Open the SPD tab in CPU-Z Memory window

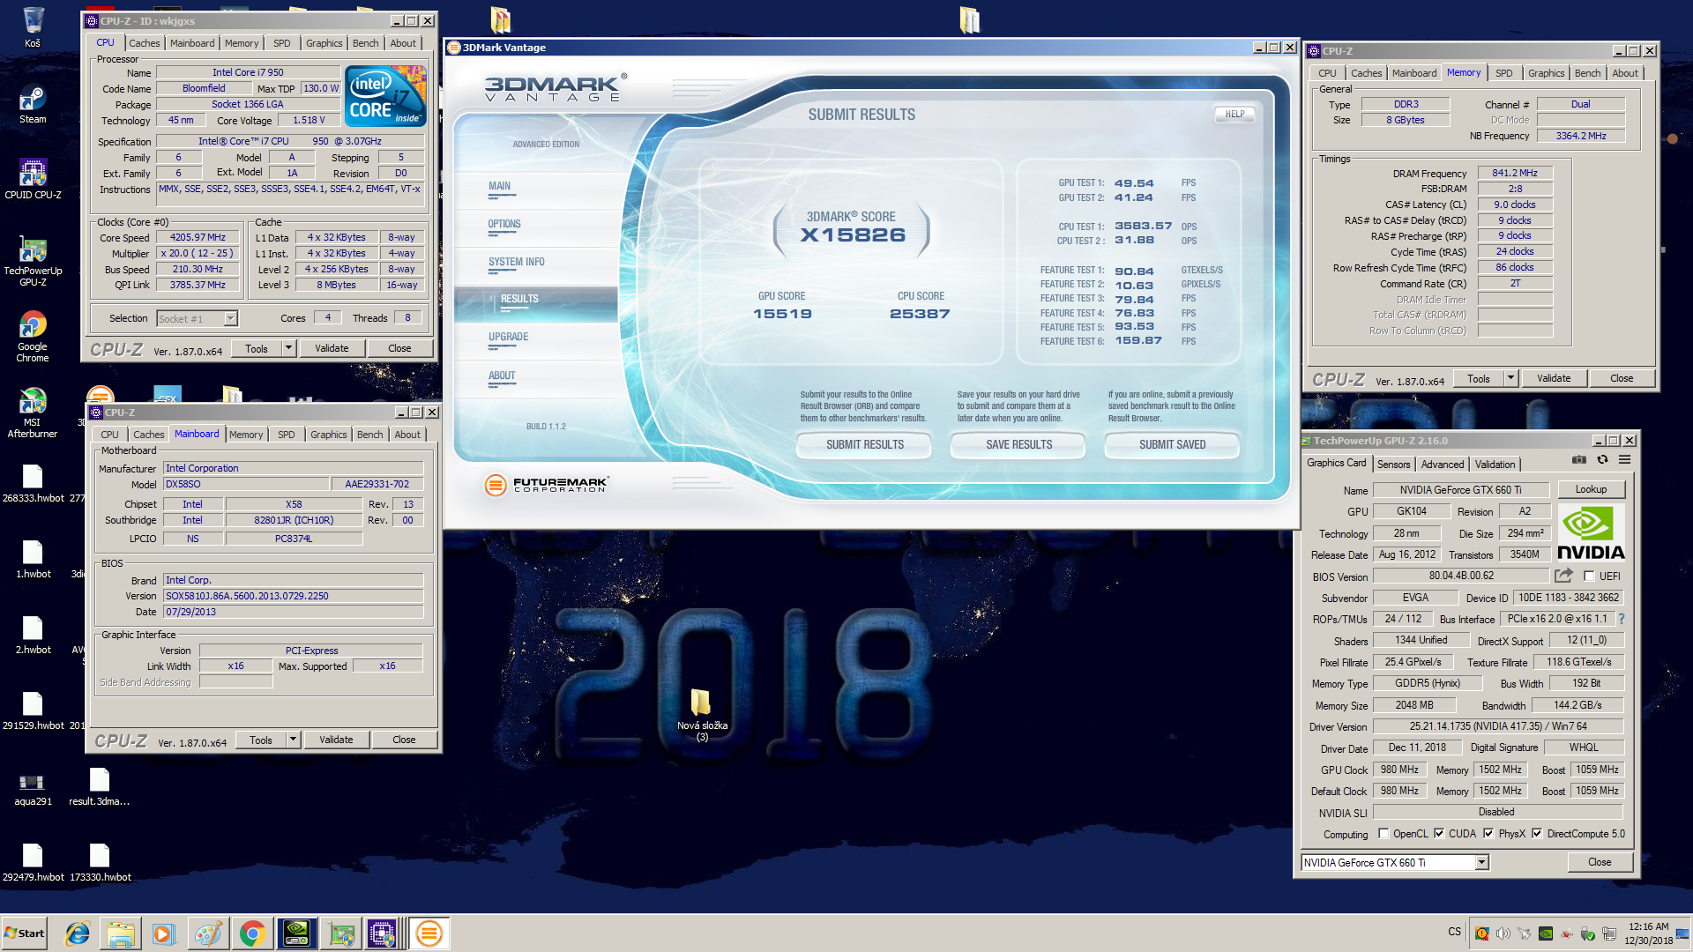point(1503,73)
